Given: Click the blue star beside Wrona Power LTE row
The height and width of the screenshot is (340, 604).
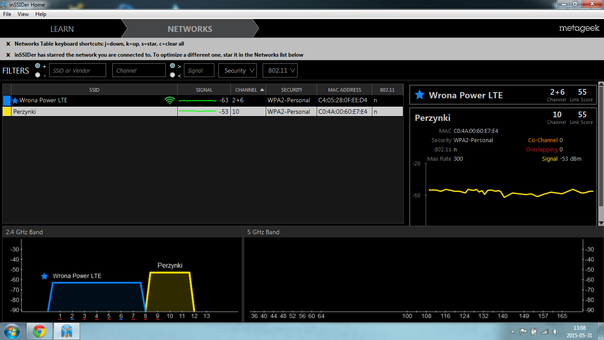Looking at the screenshot, I should tap(15, 100).
